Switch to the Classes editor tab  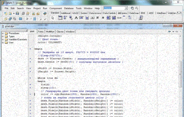60,32
